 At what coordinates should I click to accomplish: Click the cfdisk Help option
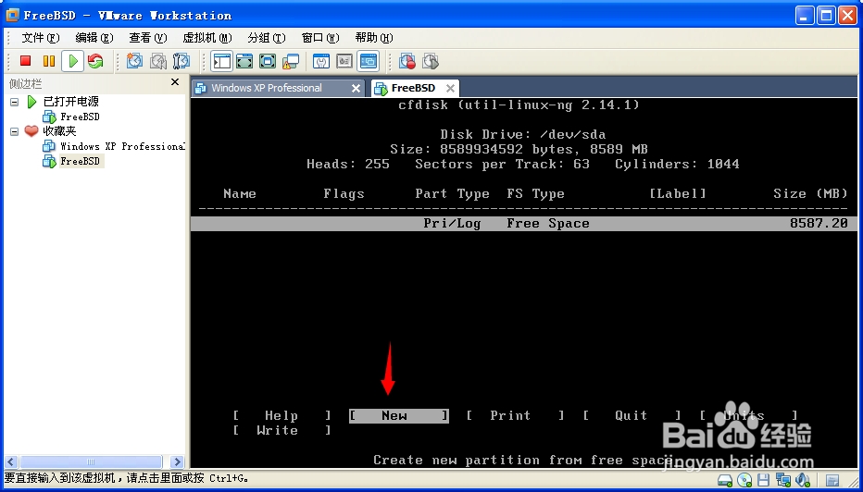[281, 415]
